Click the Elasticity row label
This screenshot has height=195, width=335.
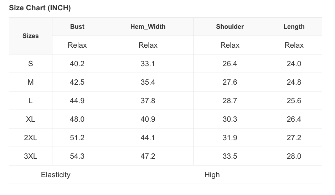click(56, 175)
